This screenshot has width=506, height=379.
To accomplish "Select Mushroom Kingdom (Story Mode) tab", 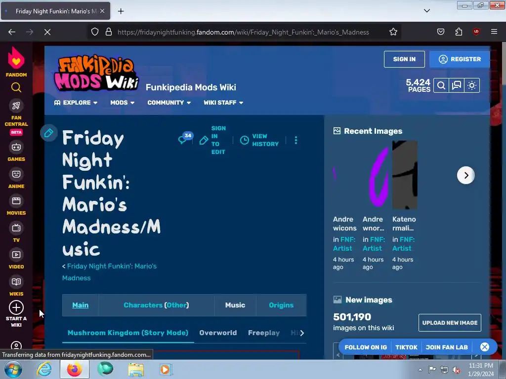I will [x=128, y=333].
